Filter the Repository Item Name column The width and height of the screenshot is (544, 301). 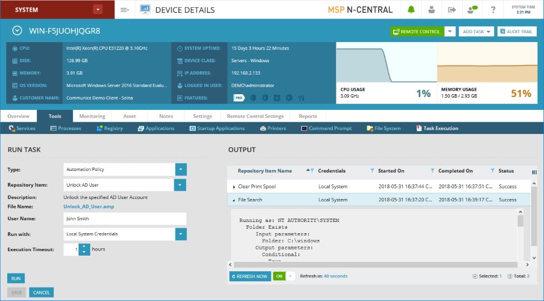click(x=312, y=170)
